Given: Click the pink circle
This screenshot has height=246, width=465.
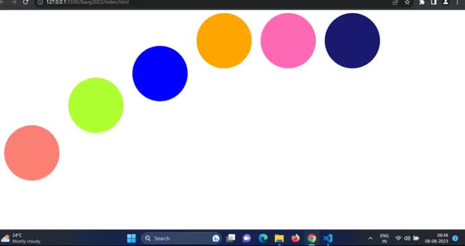Looking at the screenshot, I should pos(288,40).
